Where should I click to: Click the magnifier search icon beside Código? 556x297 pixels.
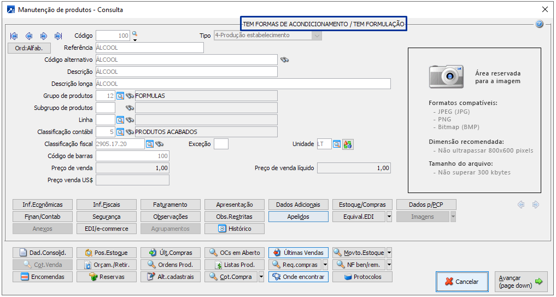coord(134,36)
